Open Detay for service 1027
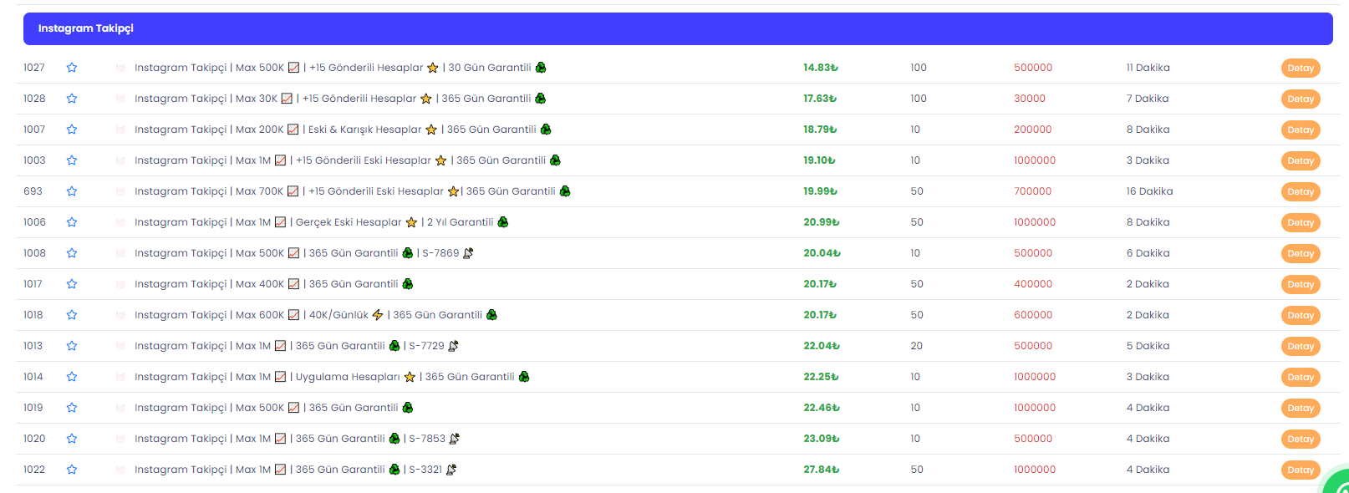Viewport: 1349px width, 493px height. click(1301, 68)
